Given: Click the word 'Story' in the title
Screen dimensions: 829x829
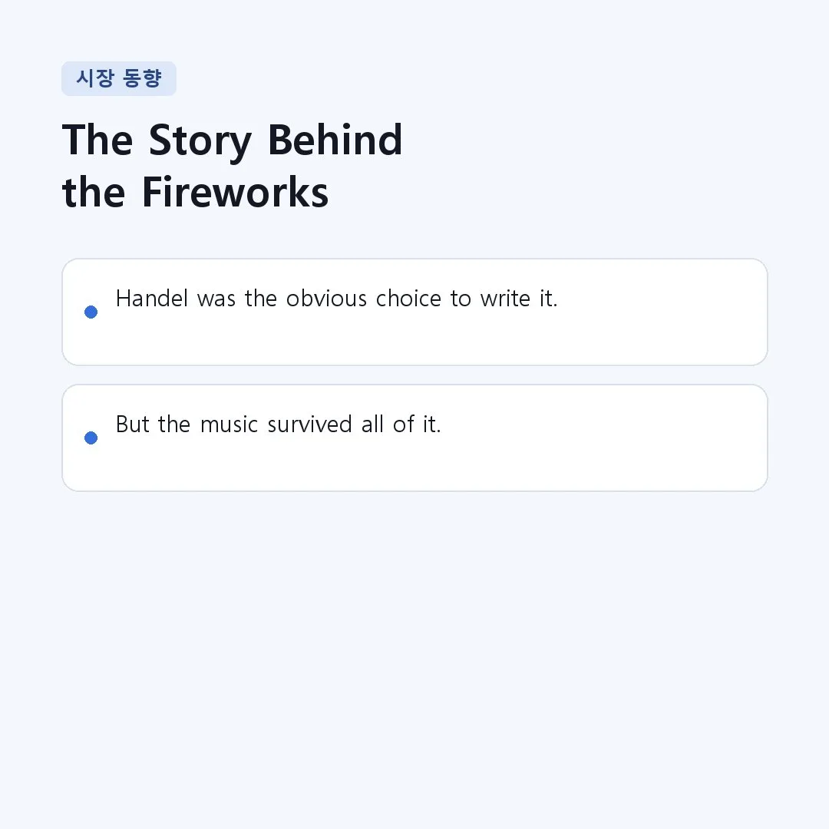Looking at the screenshot, I should [200, 141].
